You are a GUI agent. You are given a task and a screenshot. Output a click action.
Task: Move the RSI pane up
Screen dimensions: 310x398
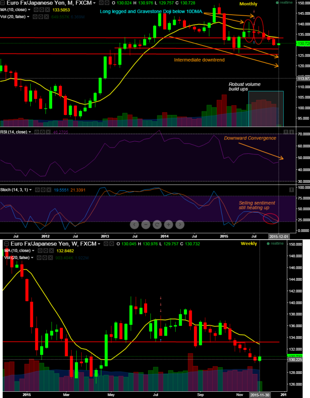tap(286, 132)
